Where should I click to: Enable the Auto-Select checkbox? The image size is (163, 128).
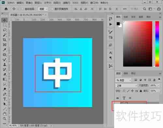[22, 9]
